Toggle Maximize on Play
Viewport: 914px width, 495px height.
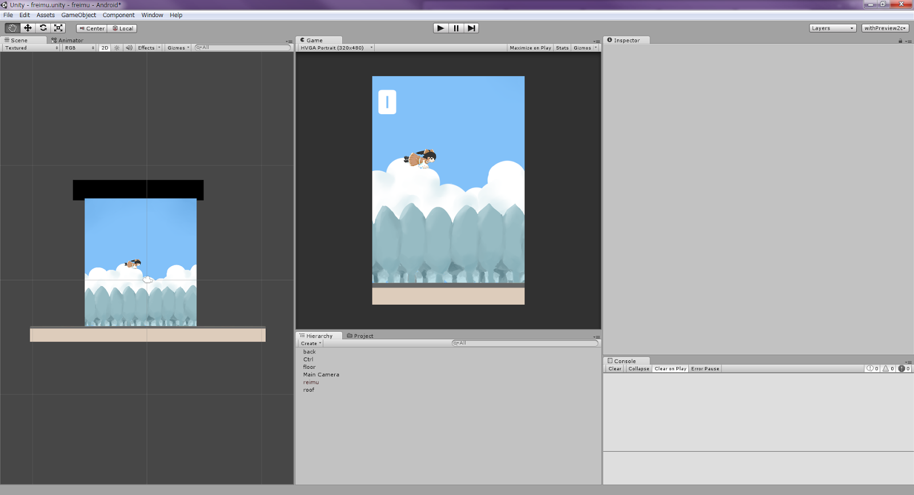click(x=530, y=48)
